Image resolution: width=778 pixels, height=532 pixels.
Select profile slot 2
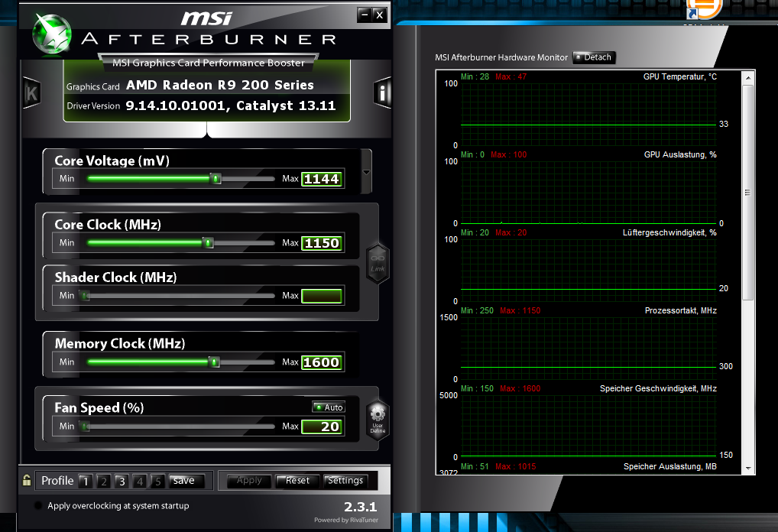click(104, 481)
